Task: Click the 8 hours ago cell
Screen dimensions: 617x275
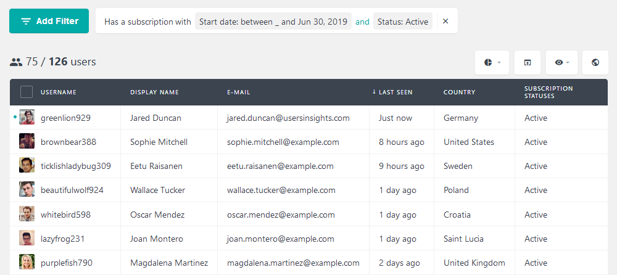Action: (x=402, y=142)
